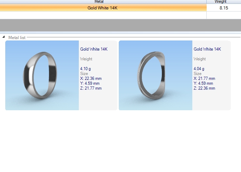The image size is (241, 172).
Task: Click the gray bar below the metal table
Action: [x=120, y=25]
